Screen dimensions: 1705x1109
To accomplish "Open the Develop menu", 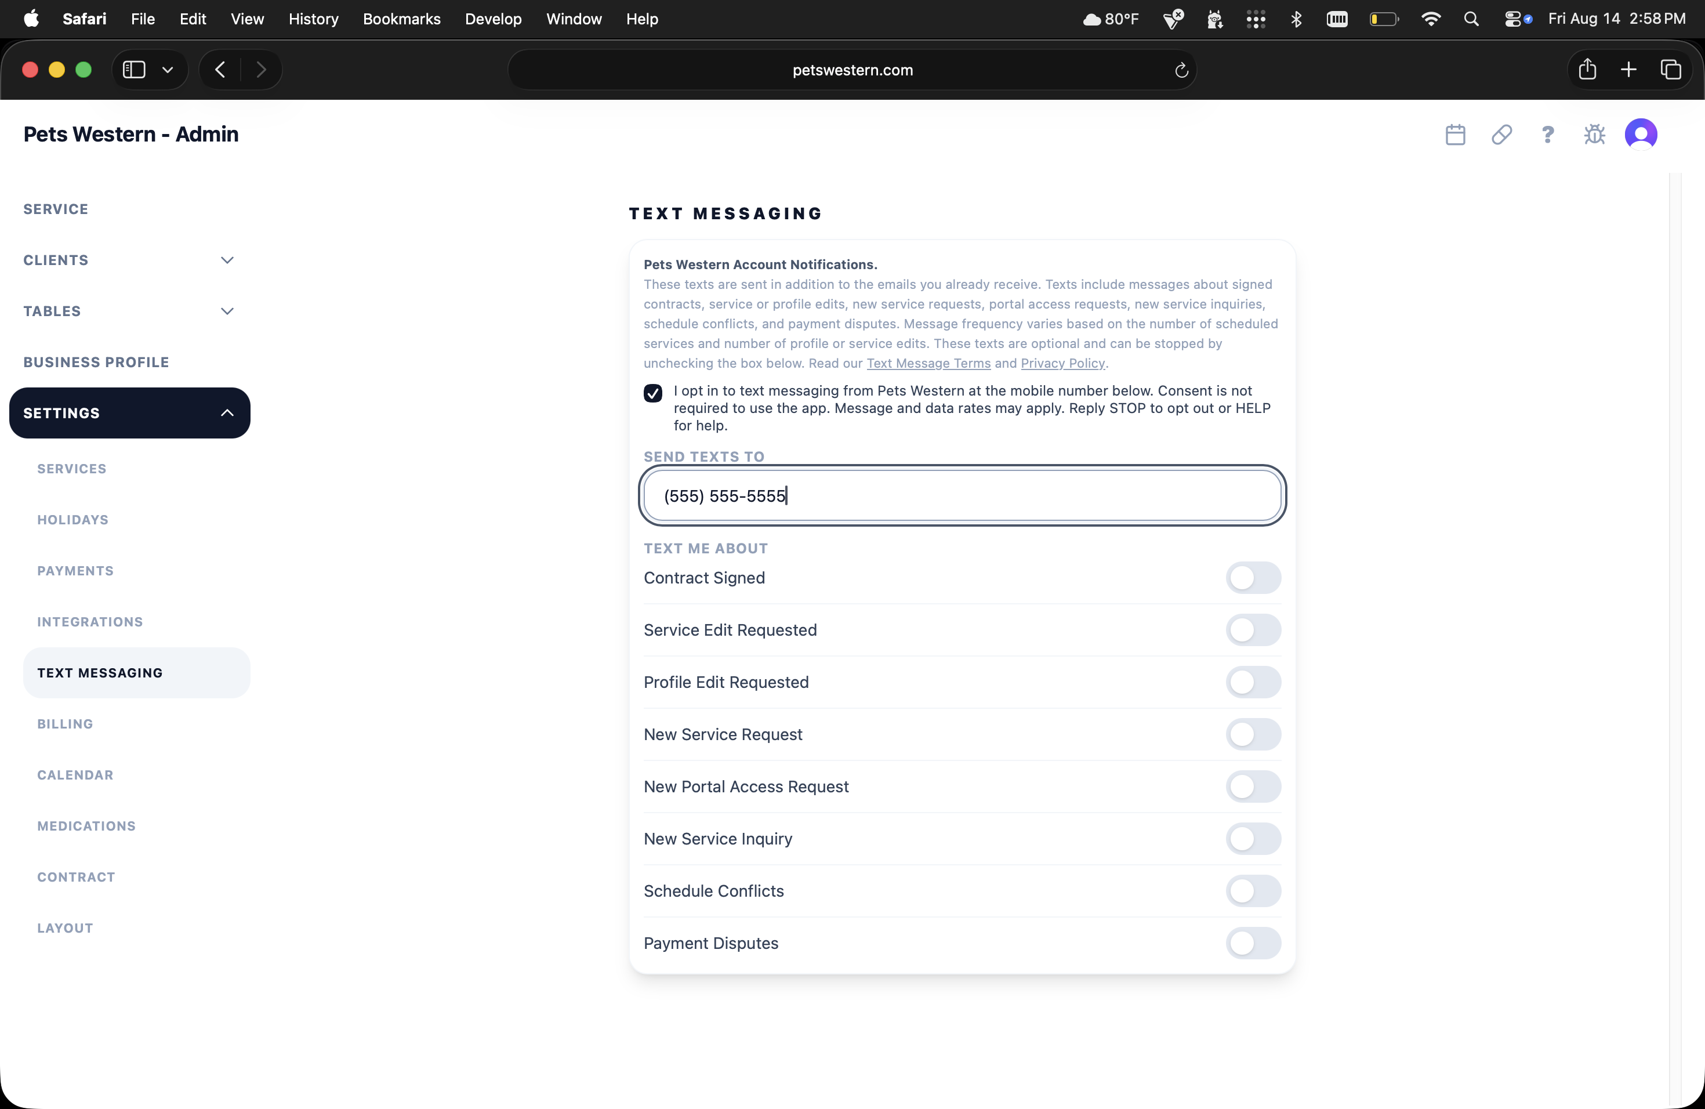I will pos(493,19).
